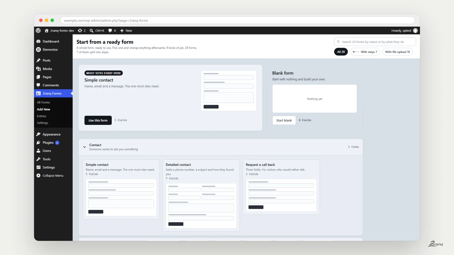Click the Tools wrench icon
The image size is (454, 255).
point(39,159)
